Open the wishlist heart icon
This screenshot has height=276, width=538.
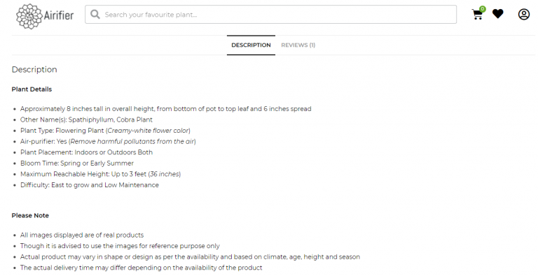coord(498,14)
